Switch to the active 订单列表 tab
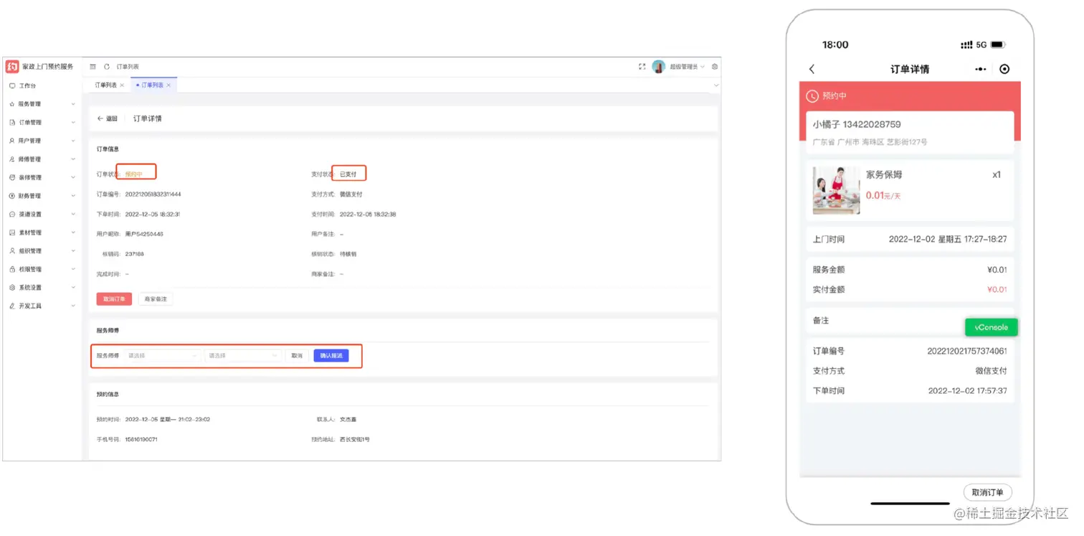The image size is (1084, 536). (152, 85)
